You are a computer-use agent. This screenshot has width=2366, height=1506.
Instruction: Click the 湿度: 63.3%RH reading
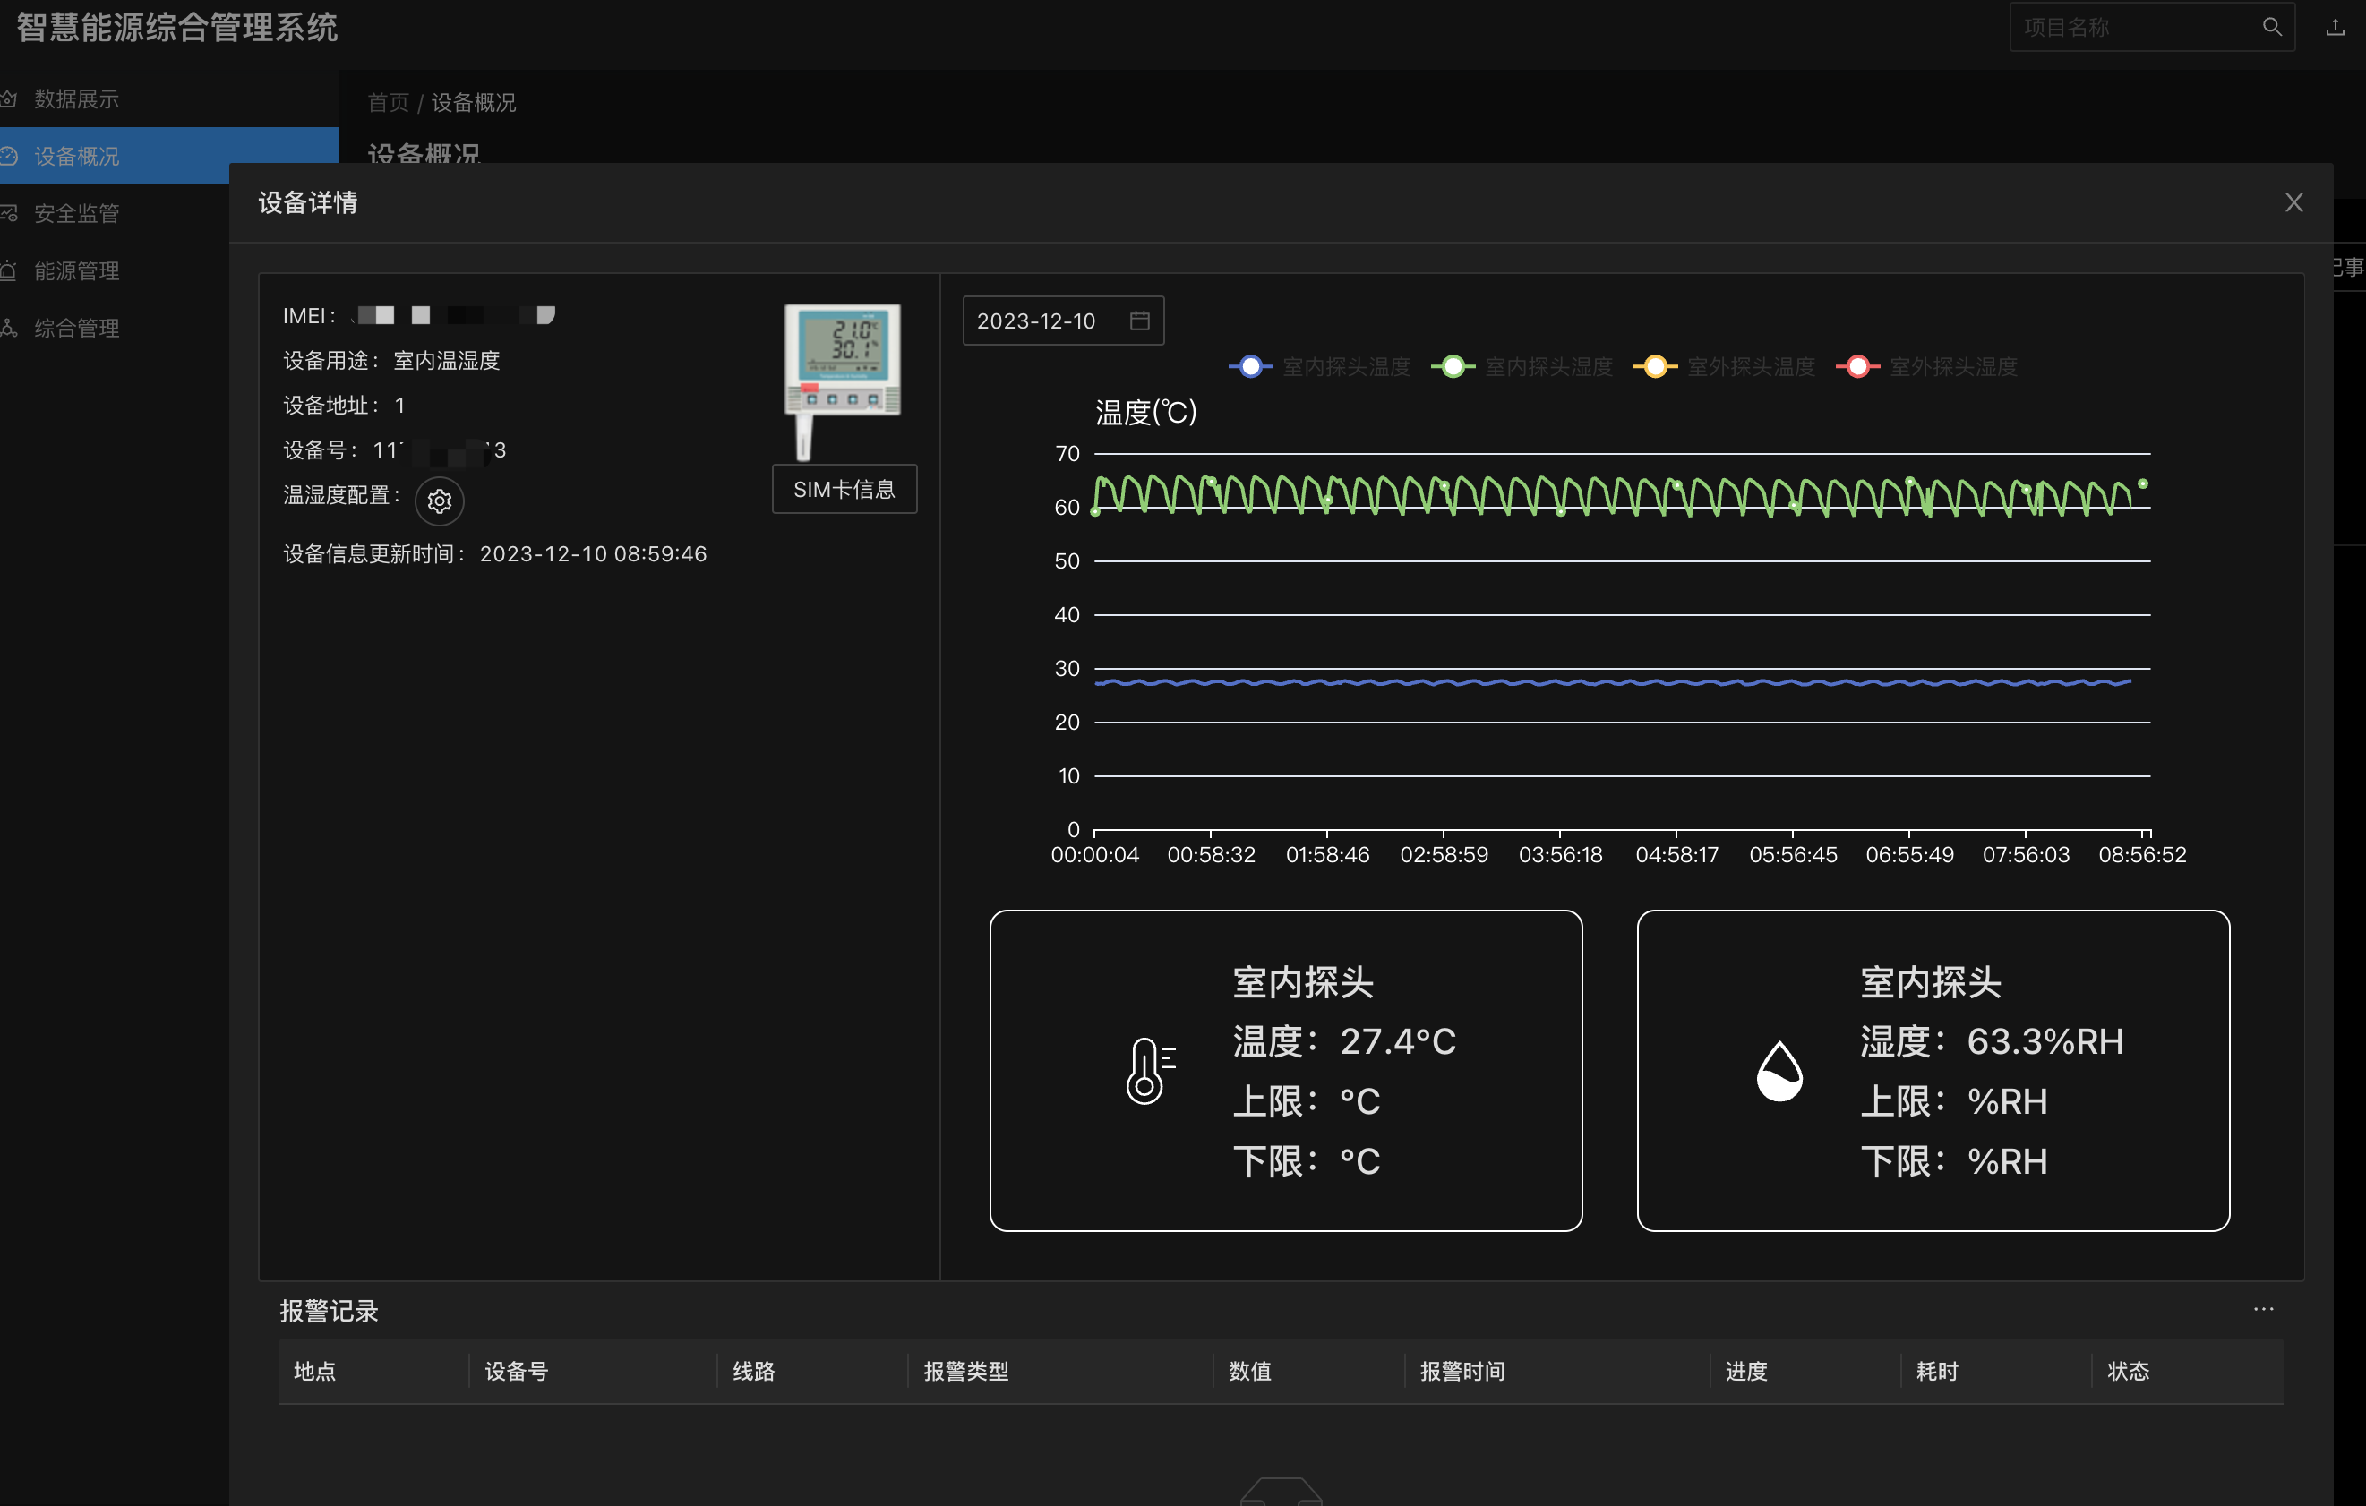click(1992, 1041)
